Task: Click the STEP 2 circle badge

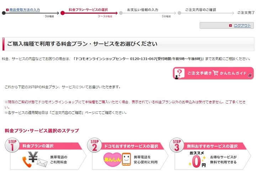Action: 95,145
